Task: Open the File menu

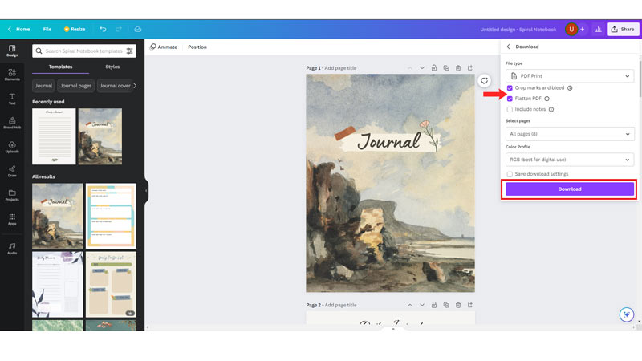Action: [x=47, y=29]
